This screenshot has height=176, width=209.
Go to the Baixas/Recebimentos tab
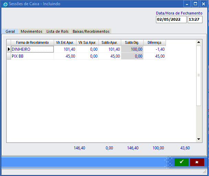click(x=91, y=31)
